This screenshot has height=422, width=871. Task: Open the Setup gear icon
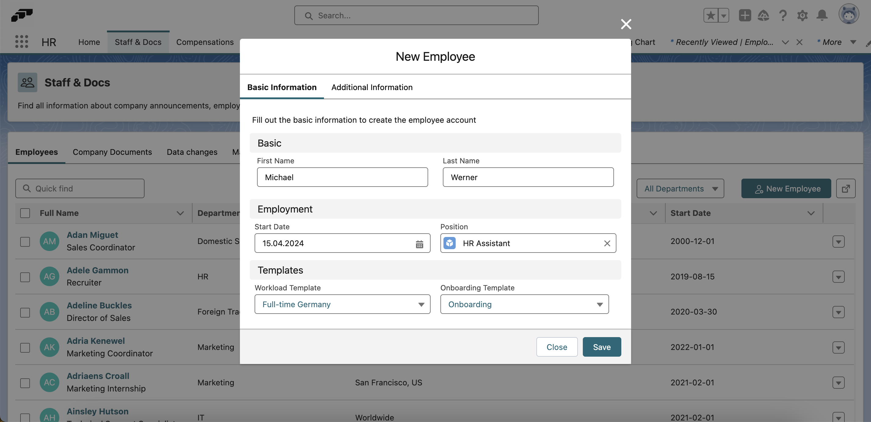pos(803,15)
